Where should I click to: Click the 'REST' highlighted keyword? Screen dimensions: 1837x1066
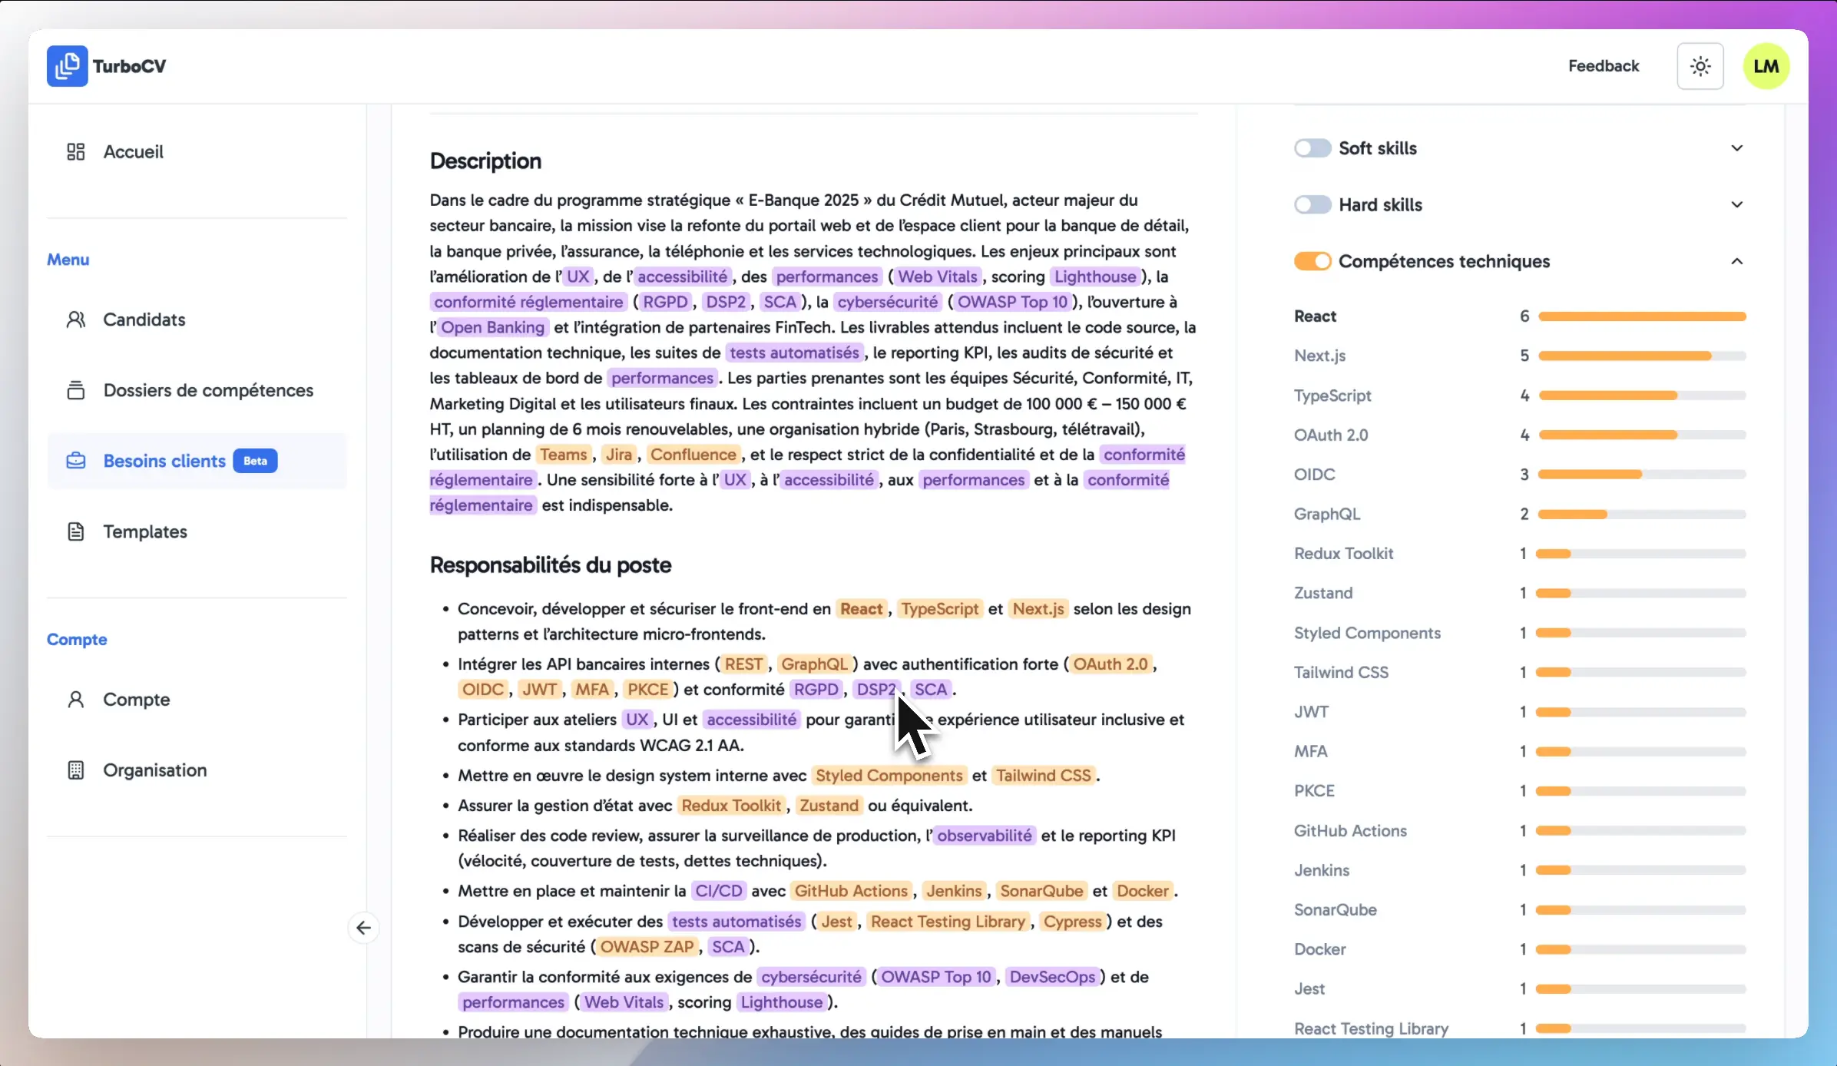(x=743, y=664)
